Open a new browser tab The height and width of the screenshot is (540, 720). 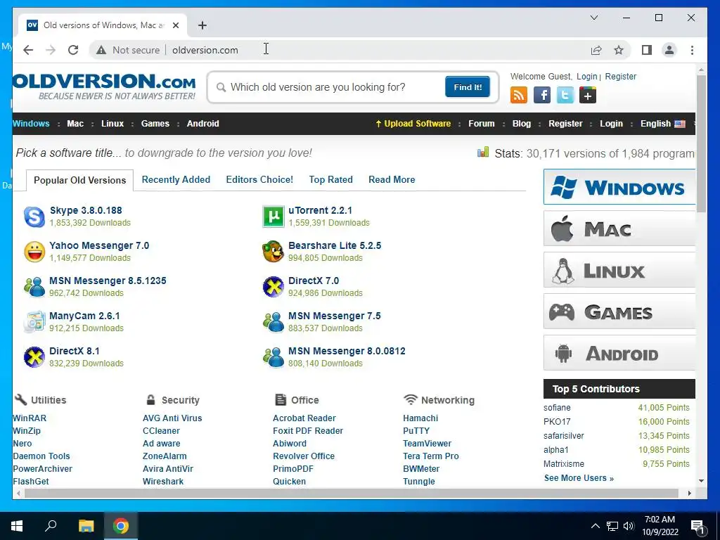[x=202, y=25]
